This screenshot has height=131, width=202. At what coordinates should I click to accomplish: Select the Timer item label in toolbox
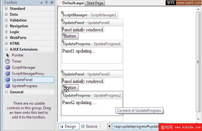[17, 61]
